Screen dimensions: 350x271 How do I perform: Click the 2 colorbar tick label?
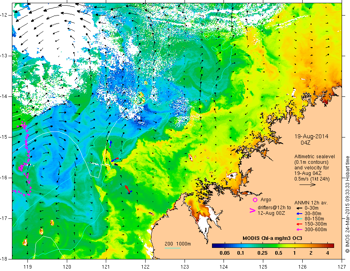click(x=311, y=253)
